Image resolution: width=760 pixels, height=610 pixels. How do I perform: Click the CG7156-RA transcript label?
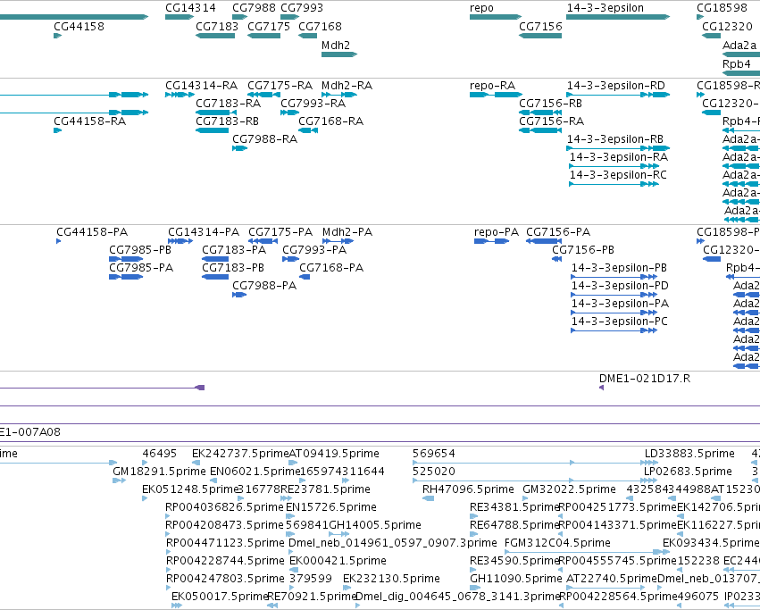point(552,121)
